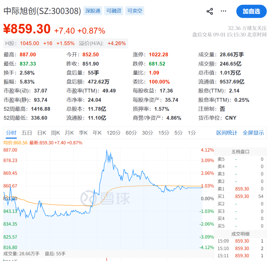Click the 卖5 row in order book
274x261 pixels.
coord(240,159)
